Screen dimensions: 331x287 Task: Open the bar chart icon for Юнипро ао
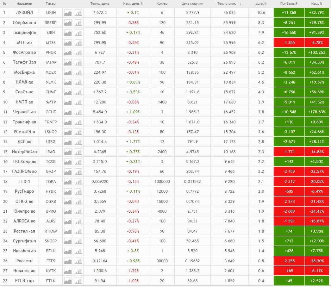pos(78,211)
